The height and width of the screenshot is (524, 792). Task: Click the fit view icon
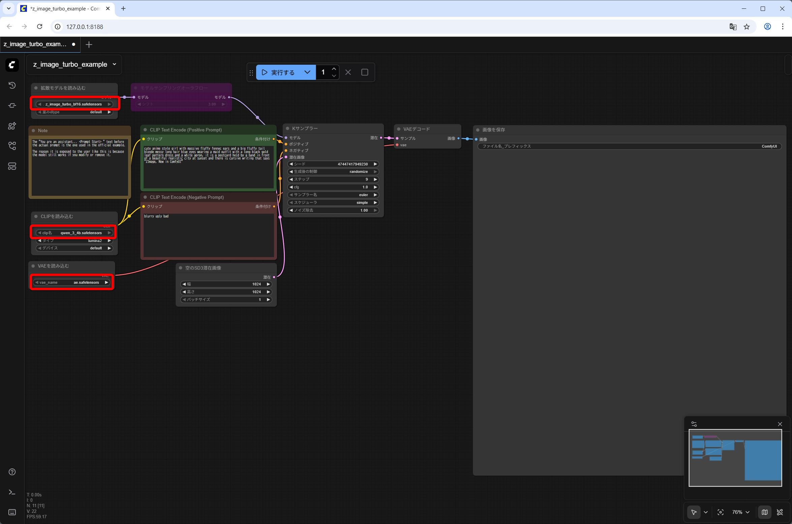[720, 512]
